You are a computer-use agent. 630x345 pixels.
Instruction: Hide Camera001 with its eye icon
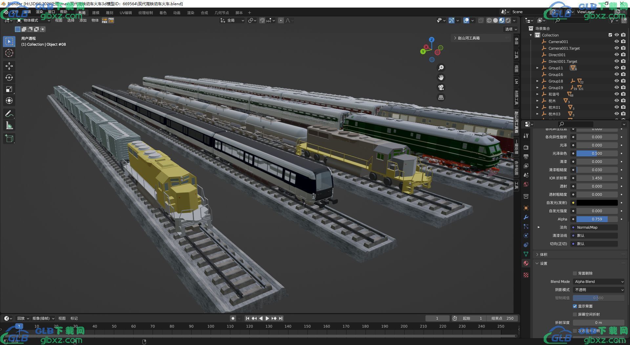[617, 41]
